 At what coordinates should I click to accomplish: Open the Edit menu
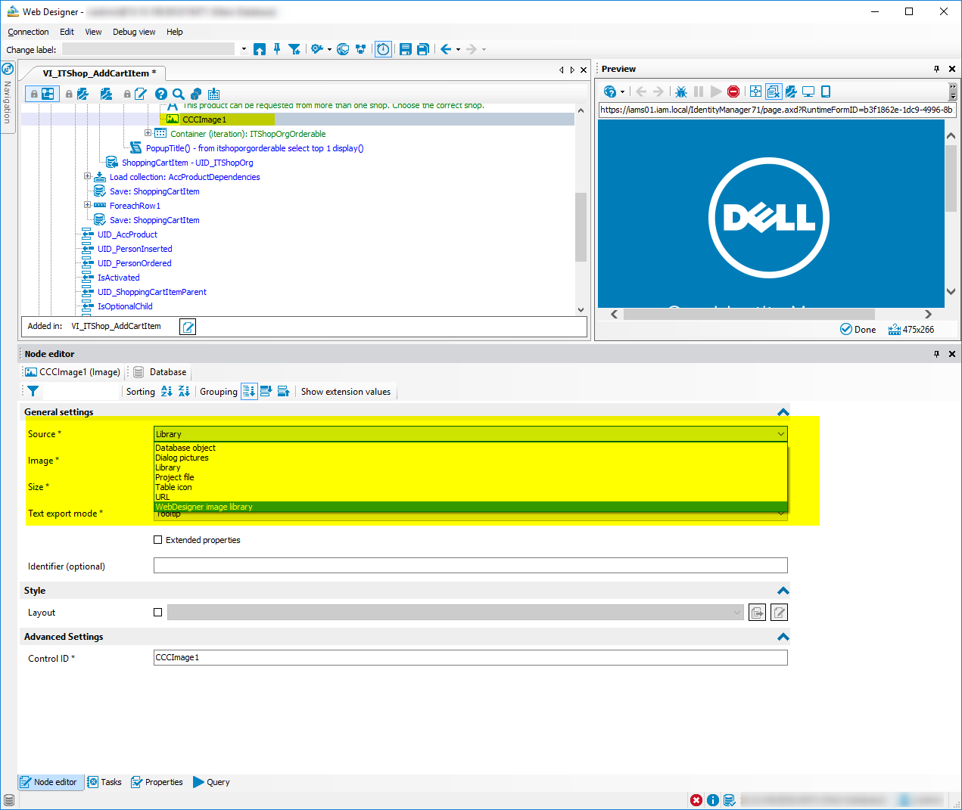click(67, 32)
